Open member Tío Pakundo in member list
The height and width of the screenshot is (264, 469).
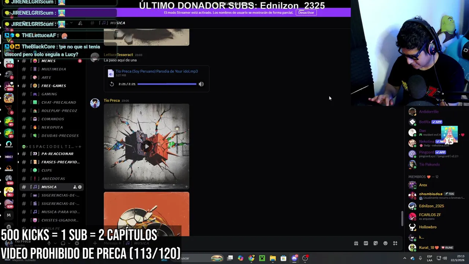[436, 164]
